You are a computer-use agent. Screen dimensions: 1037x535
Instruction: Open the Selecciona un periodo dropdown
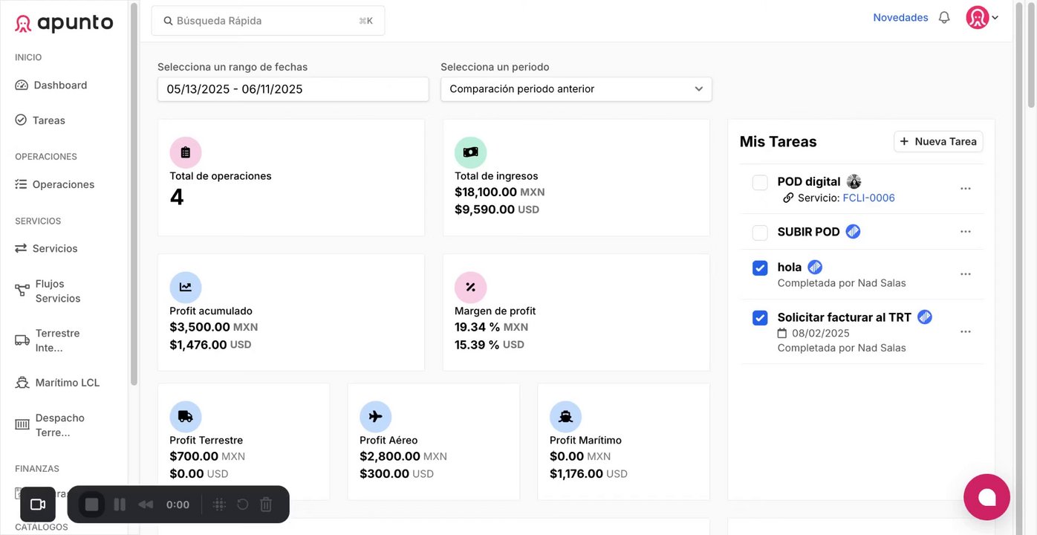[576, 89]
